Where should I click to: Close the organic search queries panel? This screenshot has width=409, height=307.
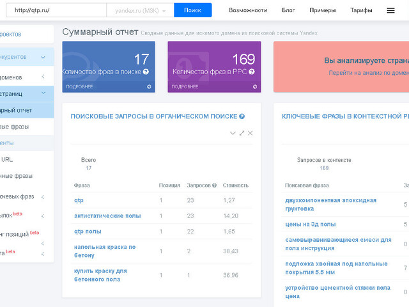pyautogui.click(x=250, y=133)
